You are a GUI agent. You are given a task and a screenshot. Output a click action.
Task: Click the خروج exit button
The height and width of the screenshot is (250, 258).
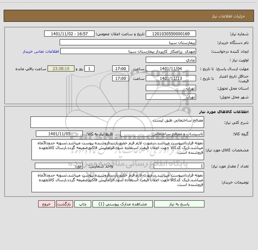pos(46,204)
